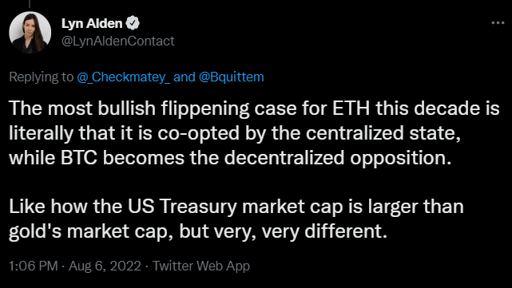The height and width of the screenshot is (288, 512).
Task: Click the Aug 6, 2022 date
Action: [x=105, y=266]
